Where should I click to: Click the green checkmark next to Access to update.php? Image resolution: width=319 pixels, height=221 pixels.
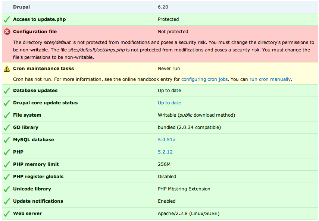point(7,19)
